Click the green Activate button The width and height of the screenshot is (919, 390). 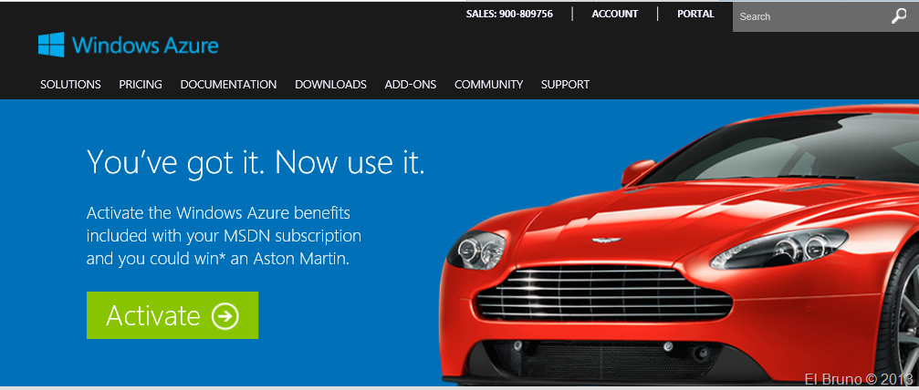(x=172, y=315)
